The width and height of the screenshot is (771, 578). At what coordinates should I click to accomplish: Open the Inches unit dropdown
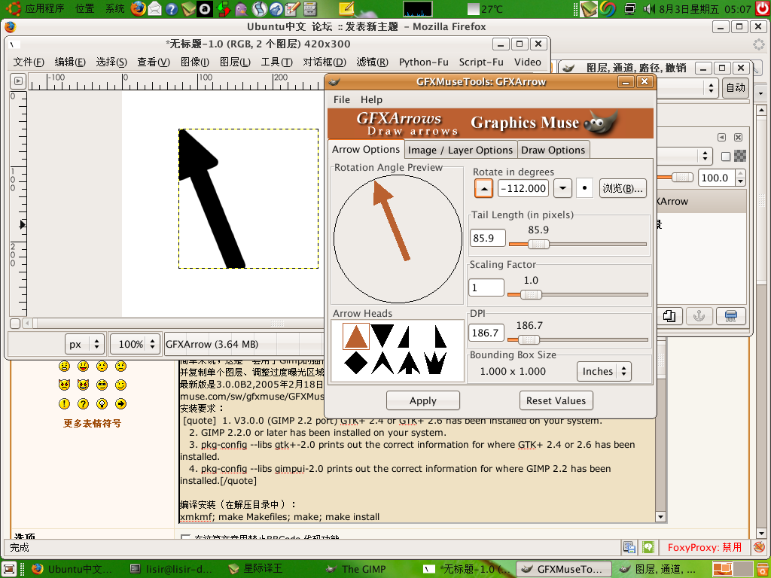pyautogui.click(x=604, y=372)
